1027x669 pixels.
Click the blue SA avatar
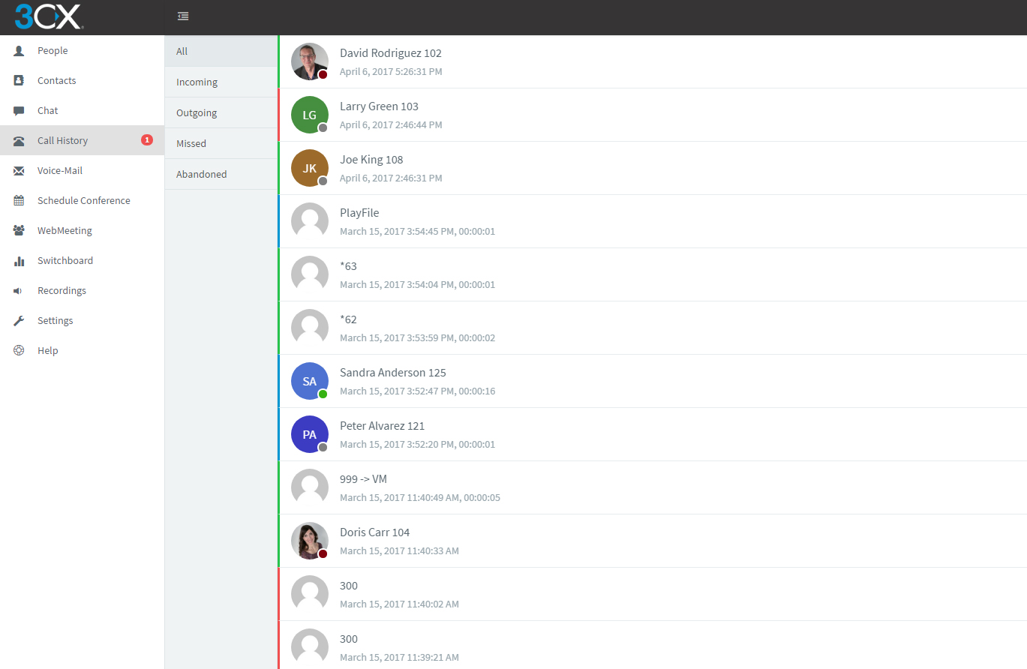click(x=310, y=381)
